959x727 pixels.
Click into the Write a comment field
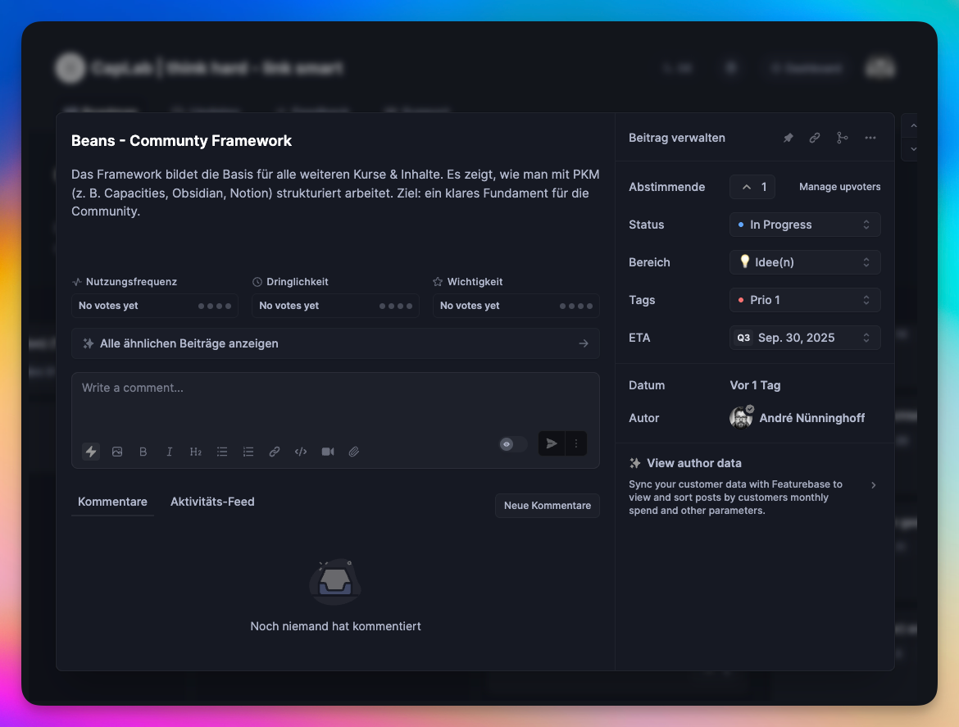coord(335,402)
